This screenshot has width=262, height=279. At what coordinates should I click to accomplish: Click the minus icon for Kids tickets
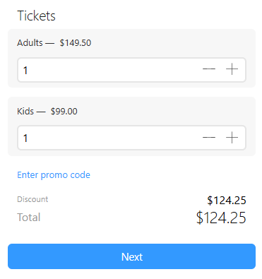click(209, 138)
